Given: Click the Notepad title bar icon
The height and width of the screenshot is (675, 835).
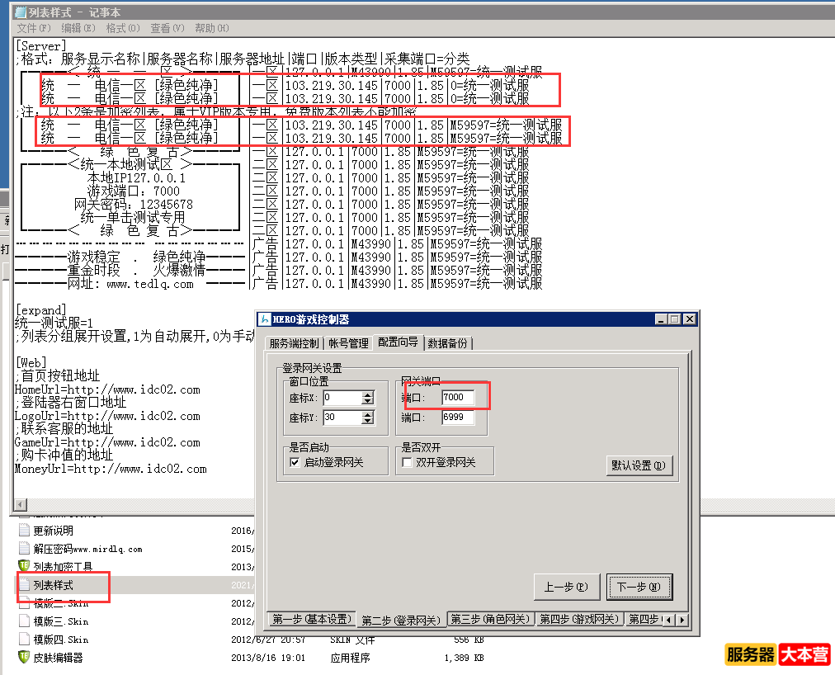Looking at the screenshot, I should pyautogui.click(x=21, y=12).
